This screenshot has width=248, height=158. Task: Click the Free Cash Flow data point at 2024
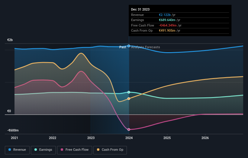129,129
